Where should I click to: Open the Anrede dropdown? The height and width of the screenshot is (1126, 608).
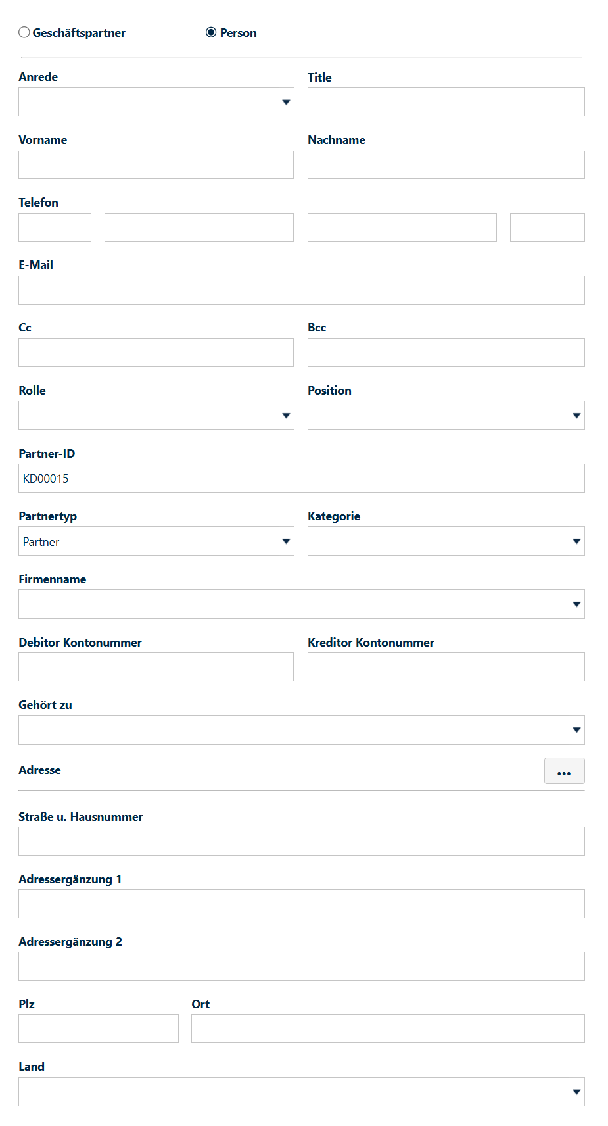pos(156,102)
